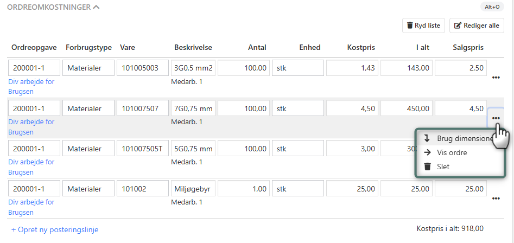Image resolution: width=514 pixels, height=243 pixels.
Task: Click the arrow icon beside Vis ordre
Action: (427, 152)
